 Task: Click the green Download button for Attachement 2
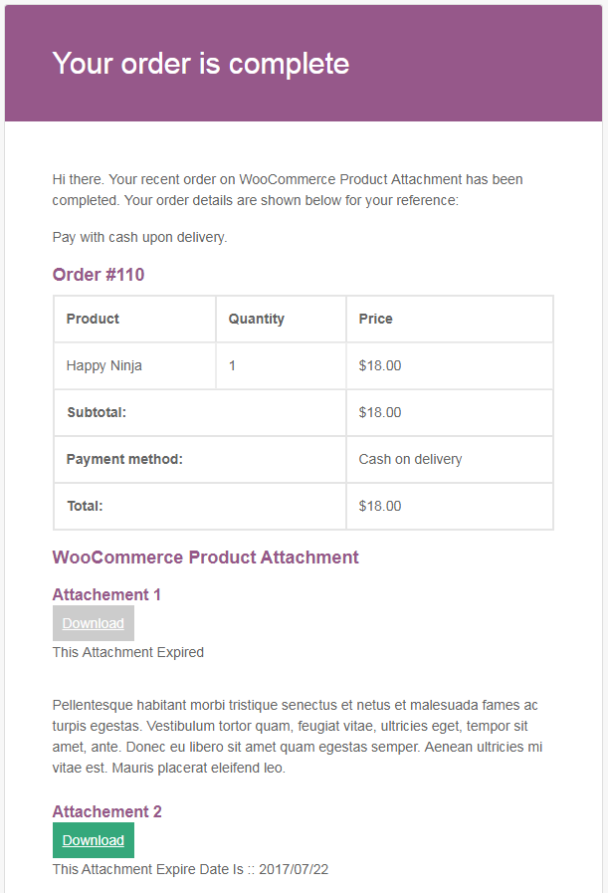point(94,840)
